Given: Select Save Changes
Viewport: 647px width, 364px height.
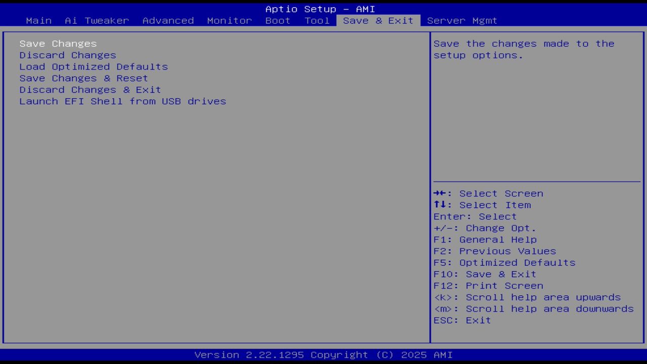Looking at the screenshot, I should tap(58, 43).
